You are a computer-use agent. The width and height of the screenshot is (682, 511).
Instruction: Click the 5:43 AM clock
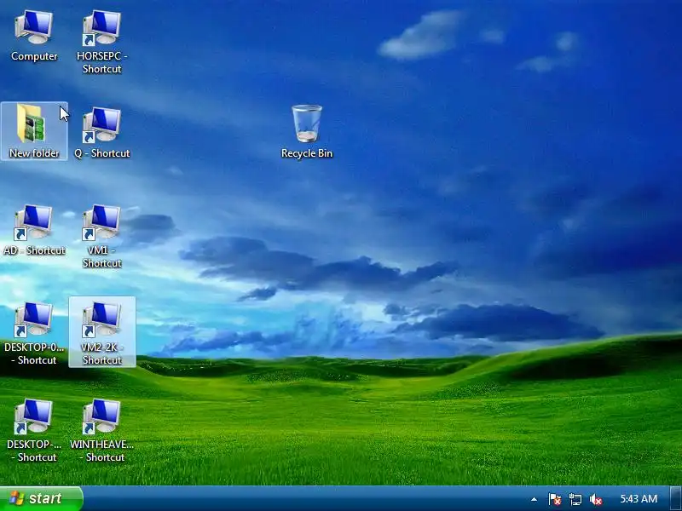coord(639,498)
